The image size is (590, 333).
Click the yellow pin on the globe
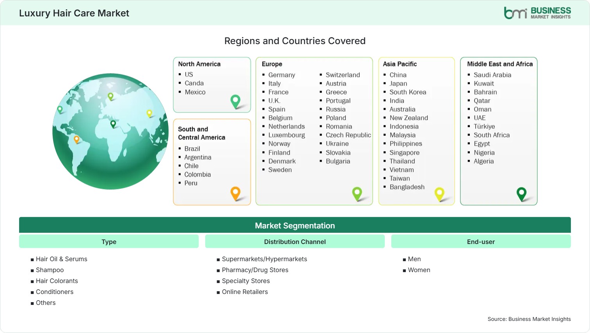coord(149,113)
